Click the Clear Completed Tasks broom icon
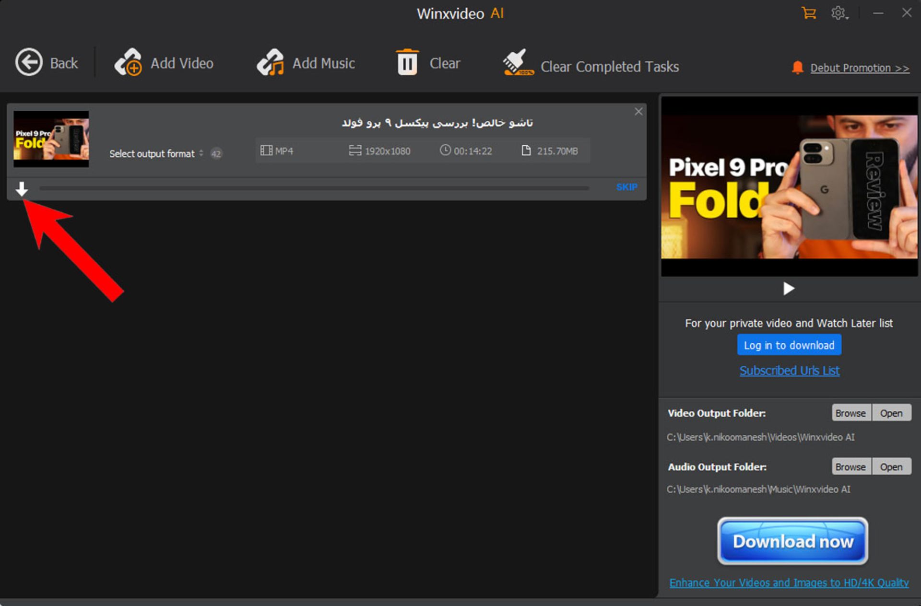This screenshot has width=921, height=606. pyautogui.click(x=518, y=62)
